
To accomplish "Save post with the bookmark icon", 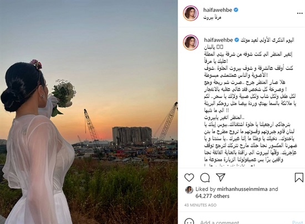I will coord(299,178).
